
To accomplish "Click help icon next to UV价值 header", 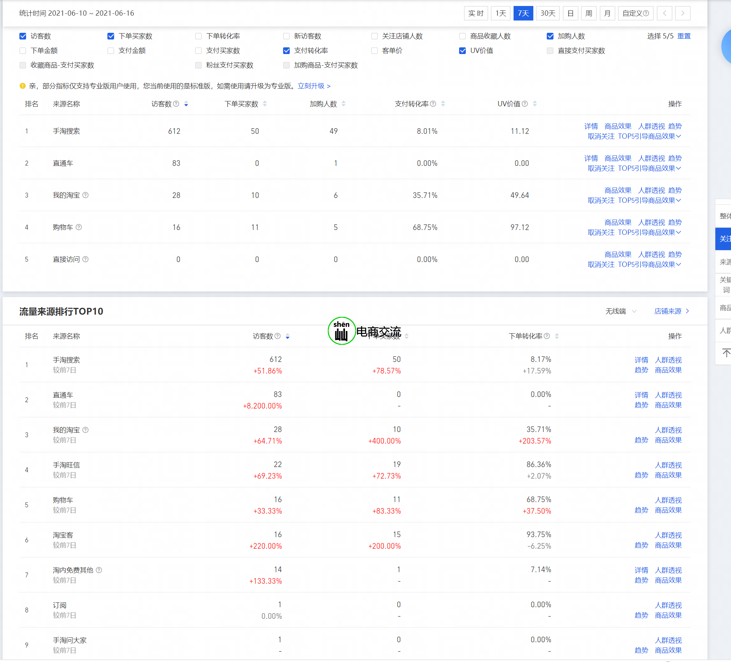I will tap(525, 104).
